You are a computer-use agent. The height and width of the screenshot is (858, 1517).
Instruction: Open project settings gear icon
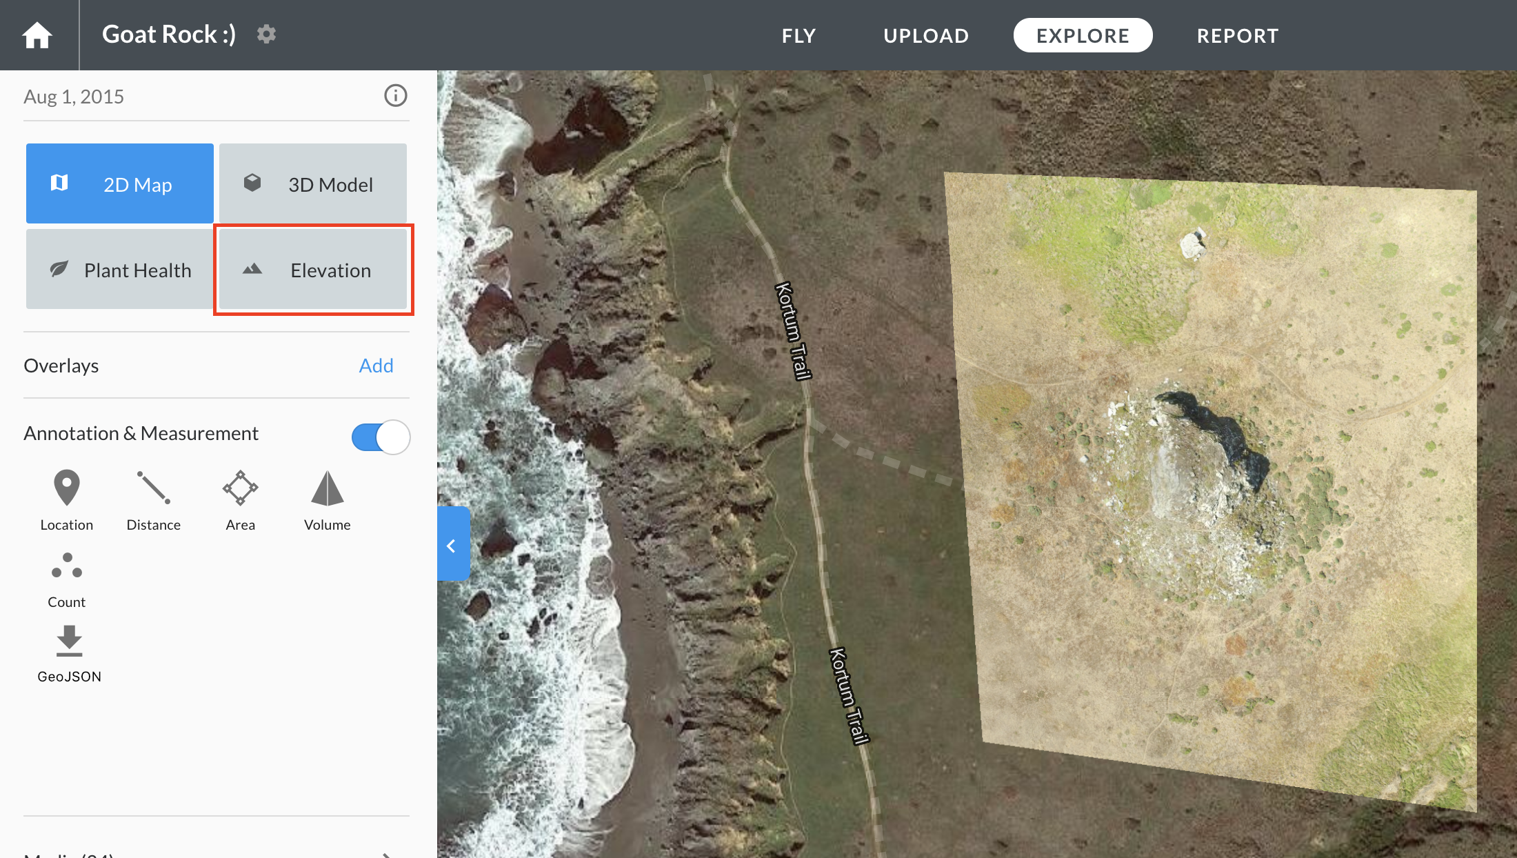tap(266, 34)
